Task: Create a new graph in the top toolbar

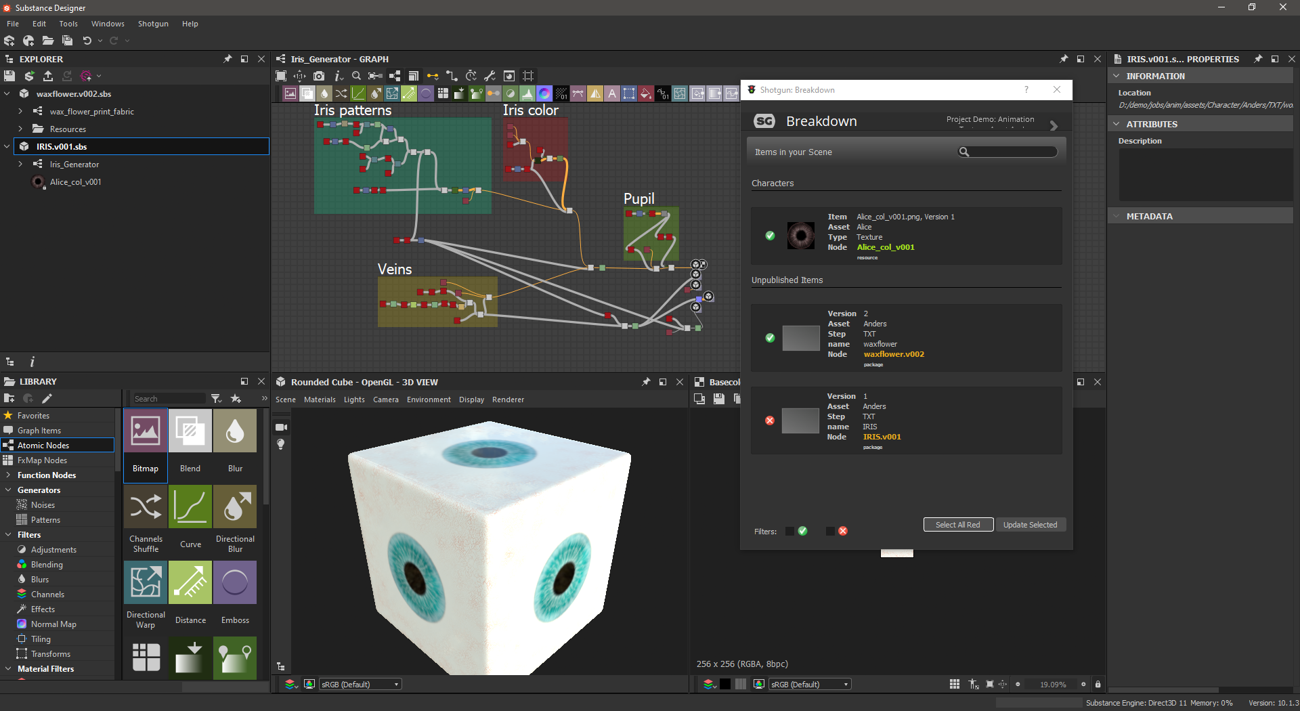Action: [x=28, y=41]
